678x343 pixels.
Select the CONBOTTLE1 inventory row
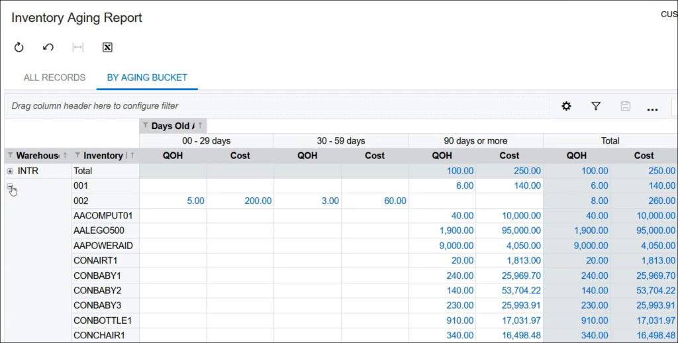pyautogui.click(x=103, y=320)
